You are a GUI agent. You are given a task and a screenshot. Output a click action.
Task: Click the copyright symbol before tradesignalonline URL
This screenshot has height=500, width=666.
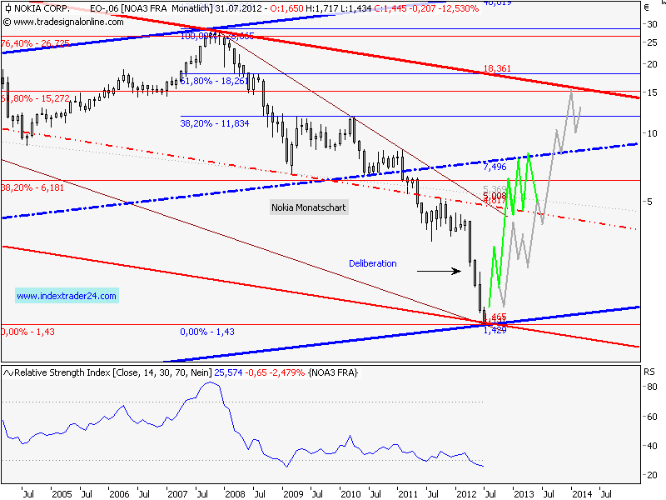(x=7, y=22)
